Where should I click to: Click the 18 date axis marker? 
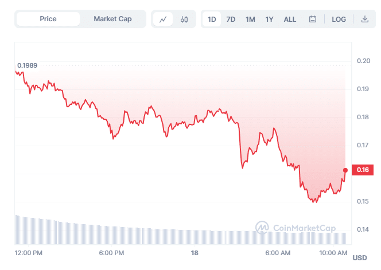pyautogui.click(x=195, y=253)
